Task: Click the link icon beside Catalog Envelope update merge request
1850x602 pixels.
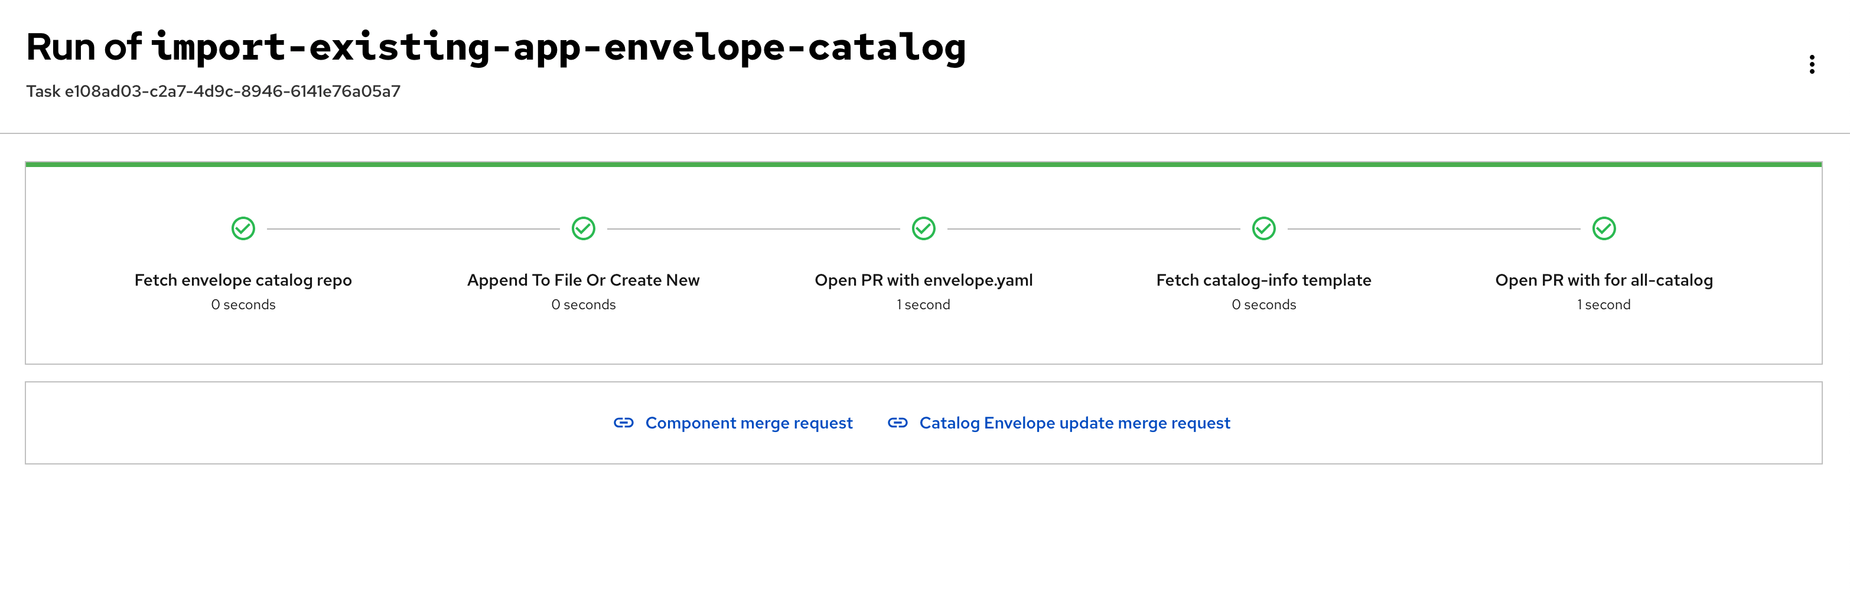Action: (898, 423)
